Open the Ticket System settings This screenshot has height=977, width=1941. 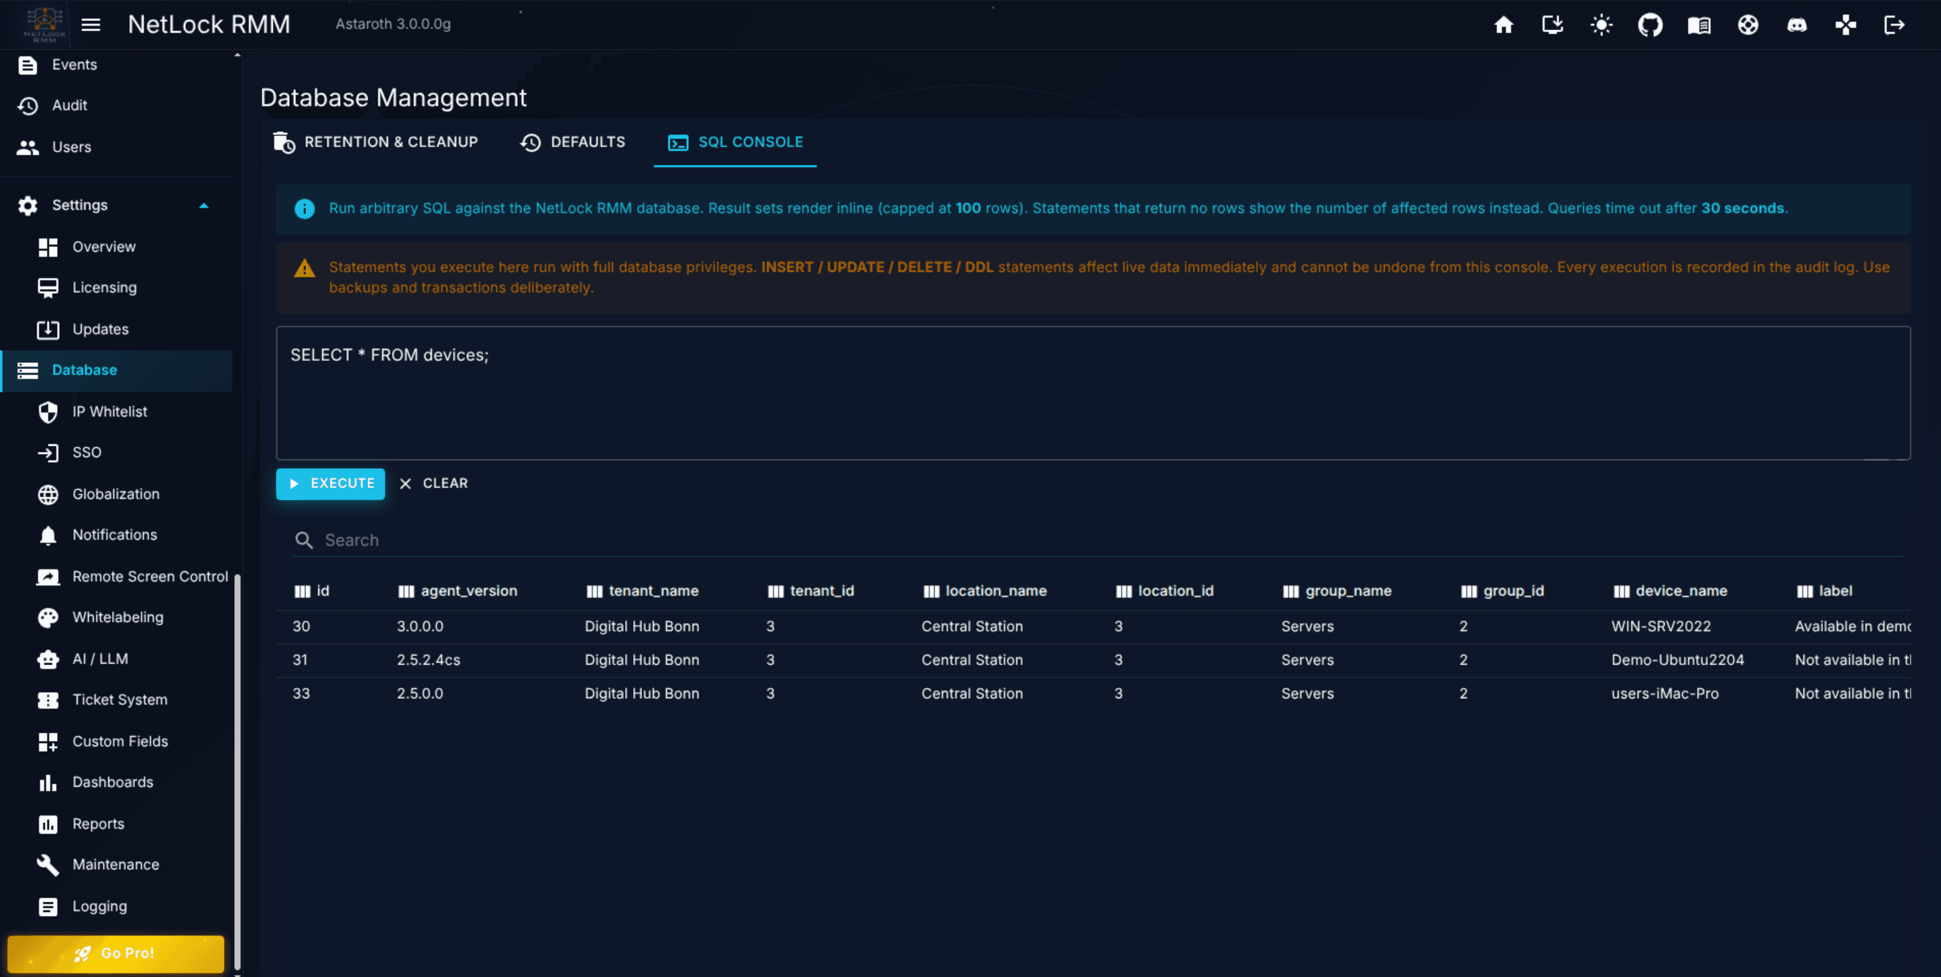[117, 700]
